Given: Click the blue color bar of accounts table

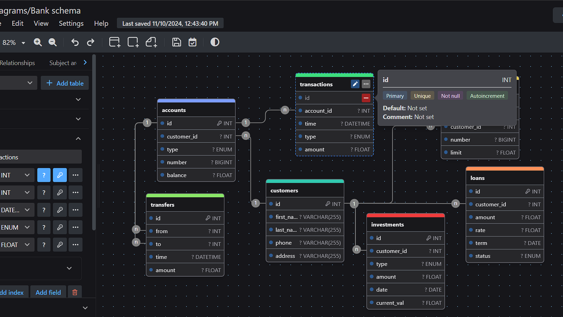Looking at the screenshot, I should point(196,101).
